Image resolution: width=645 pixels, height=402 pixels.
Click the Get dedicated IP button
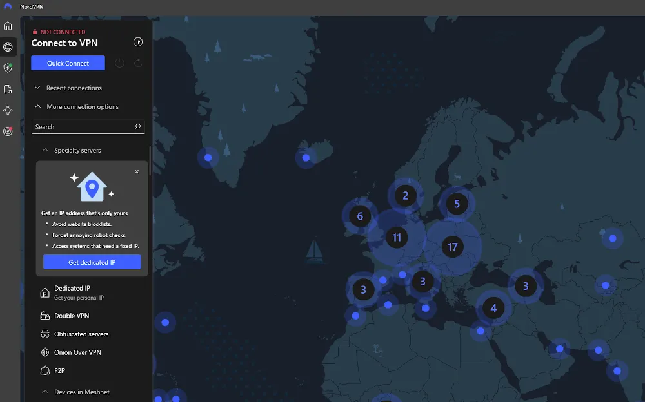[92, 262]
